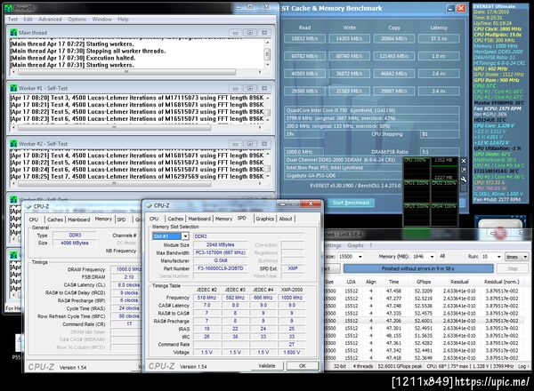534x391 pixels.
Task: Click the GFlops column header in LinX
Action: pyautogui.click(x=424, y=282)
